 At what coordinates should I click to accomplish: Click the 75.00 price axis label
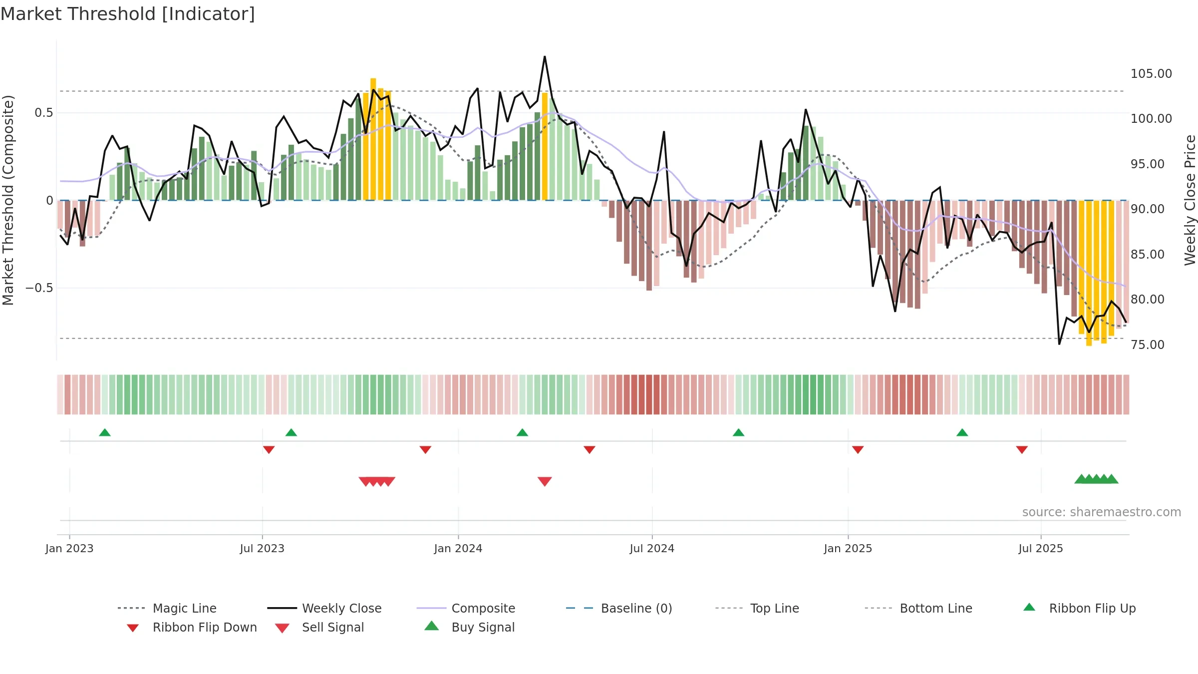1148,345
